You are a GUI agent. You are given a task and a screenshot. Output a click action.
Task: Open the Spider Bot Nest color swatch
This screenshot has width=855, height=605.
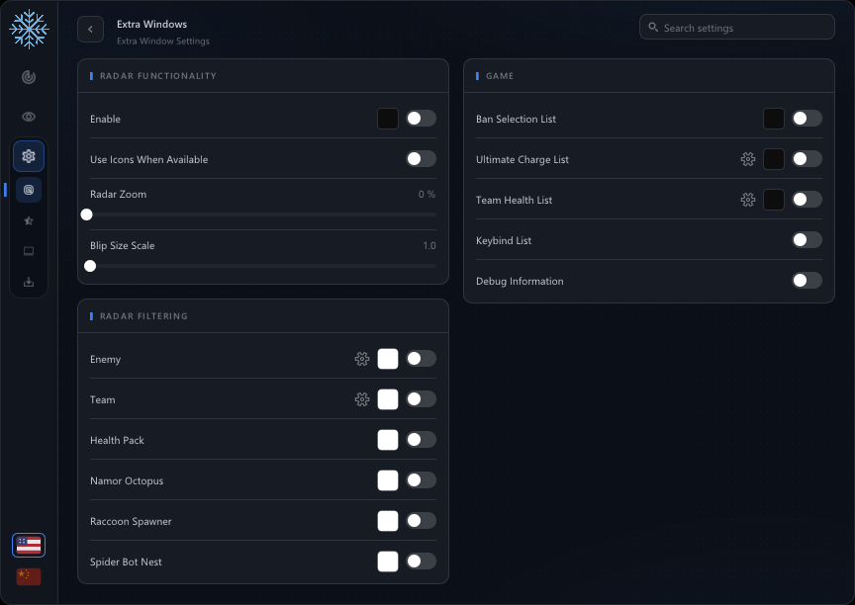(388, 562)
